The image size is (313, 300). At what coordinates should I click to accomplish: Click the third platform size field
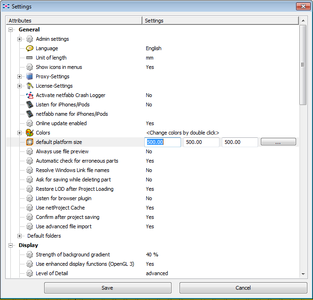[x=240, y=142]
